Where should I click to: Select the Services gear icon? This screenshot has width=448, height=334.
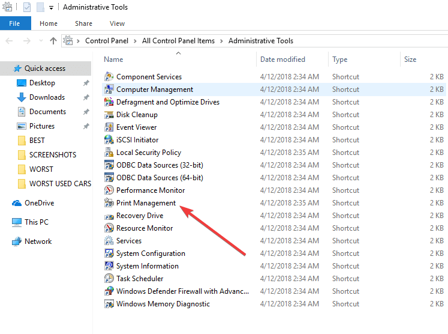[x=109, y=241]
